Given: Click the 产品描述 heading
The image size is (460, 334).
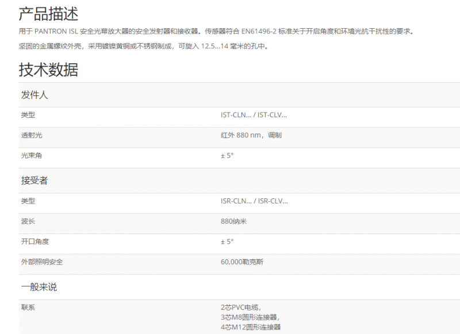Looking at the screenshot, I should pos(48,14).
